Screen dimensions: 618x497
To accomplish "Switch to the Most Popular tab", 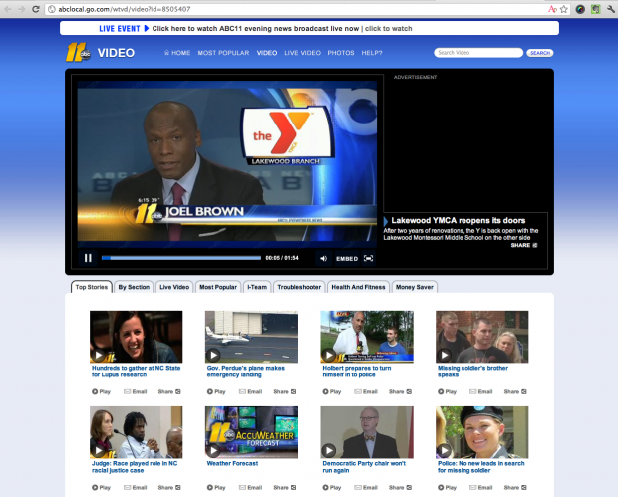I will click(218, 287).
